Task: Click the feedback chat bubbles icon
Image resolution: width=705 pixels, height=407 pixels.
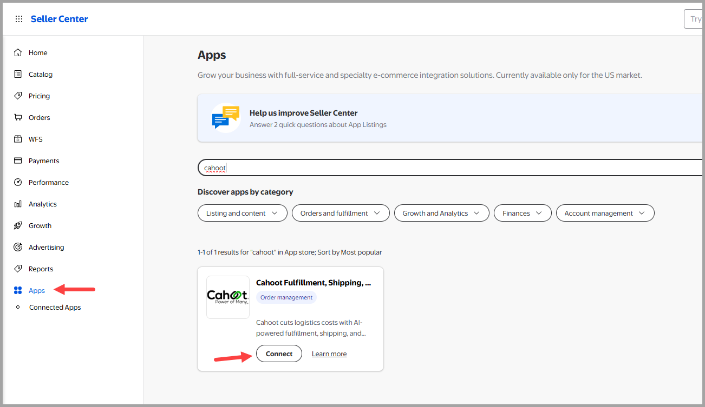Action: click(x=226, y=117)
